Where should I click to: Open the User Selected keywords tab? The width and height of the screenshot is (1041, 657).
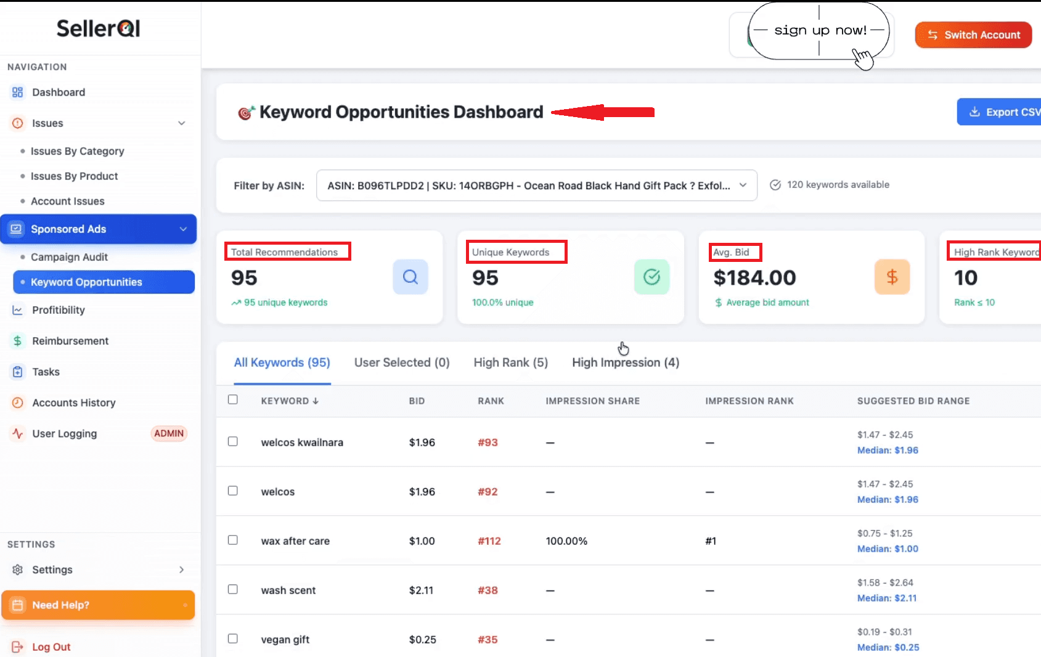tap(401, 362)
